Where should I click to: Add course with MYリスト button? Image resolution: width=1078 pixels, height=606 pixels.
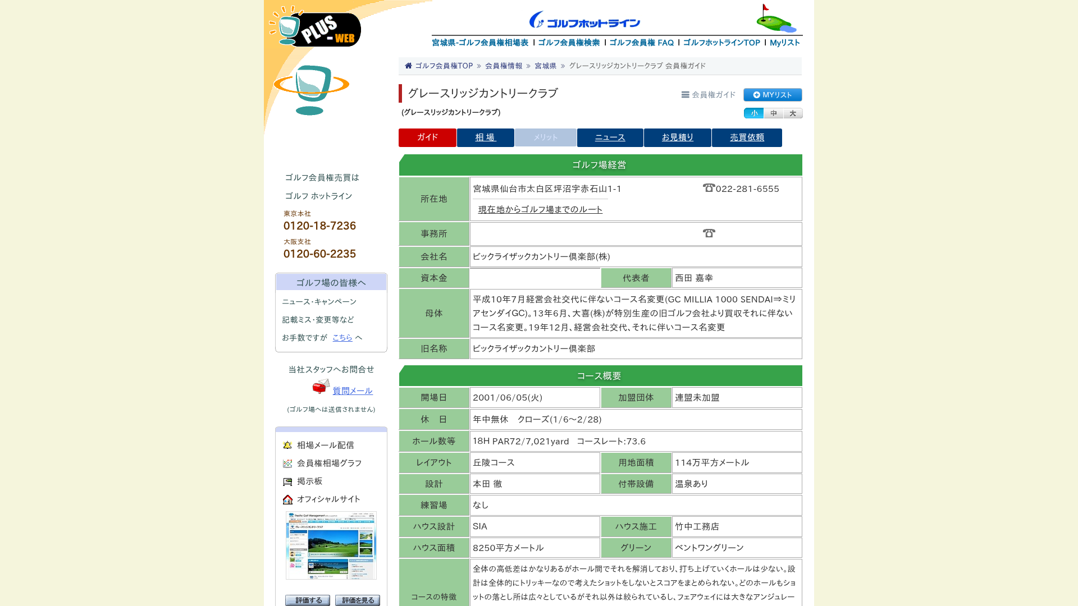(x=773, y=95)
